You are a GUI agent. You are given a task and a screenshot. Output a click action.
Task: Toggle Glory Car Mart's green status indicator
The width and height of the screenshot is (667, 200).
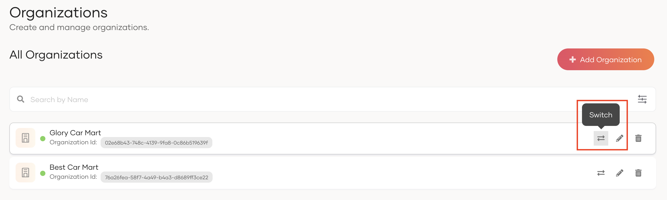[x=43, y=138]
